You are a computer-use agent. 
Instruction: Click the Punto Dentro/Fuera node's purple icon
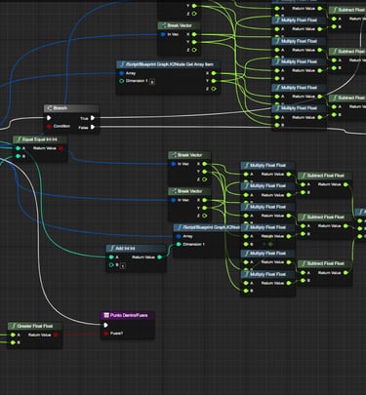coord(105,315)
